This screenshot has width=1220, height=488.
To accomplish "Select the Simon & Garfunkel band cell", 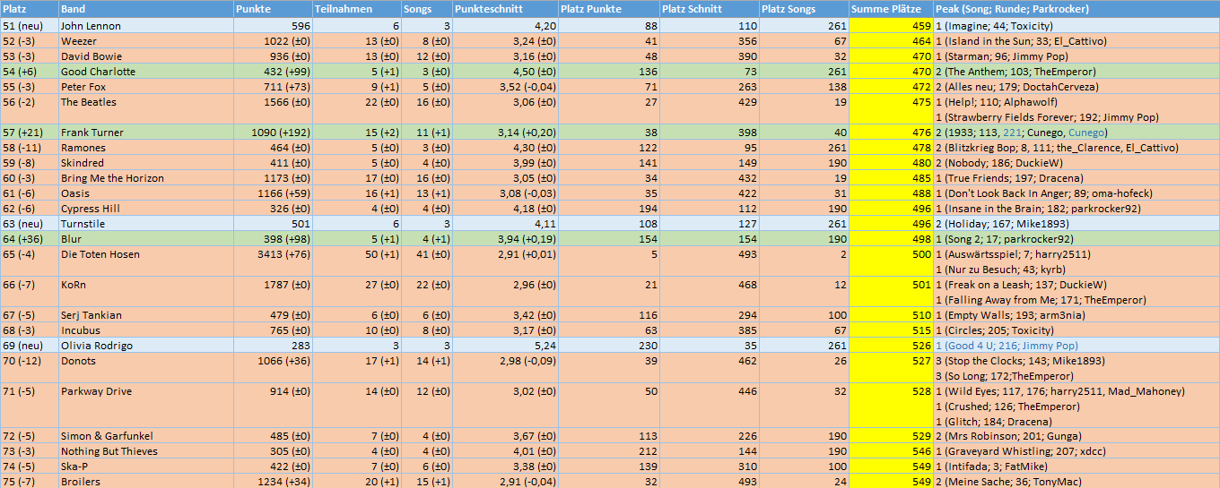I will tap(104, 436).
